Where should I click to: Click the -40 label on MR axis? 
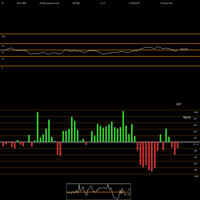click(x=195, y=157)
